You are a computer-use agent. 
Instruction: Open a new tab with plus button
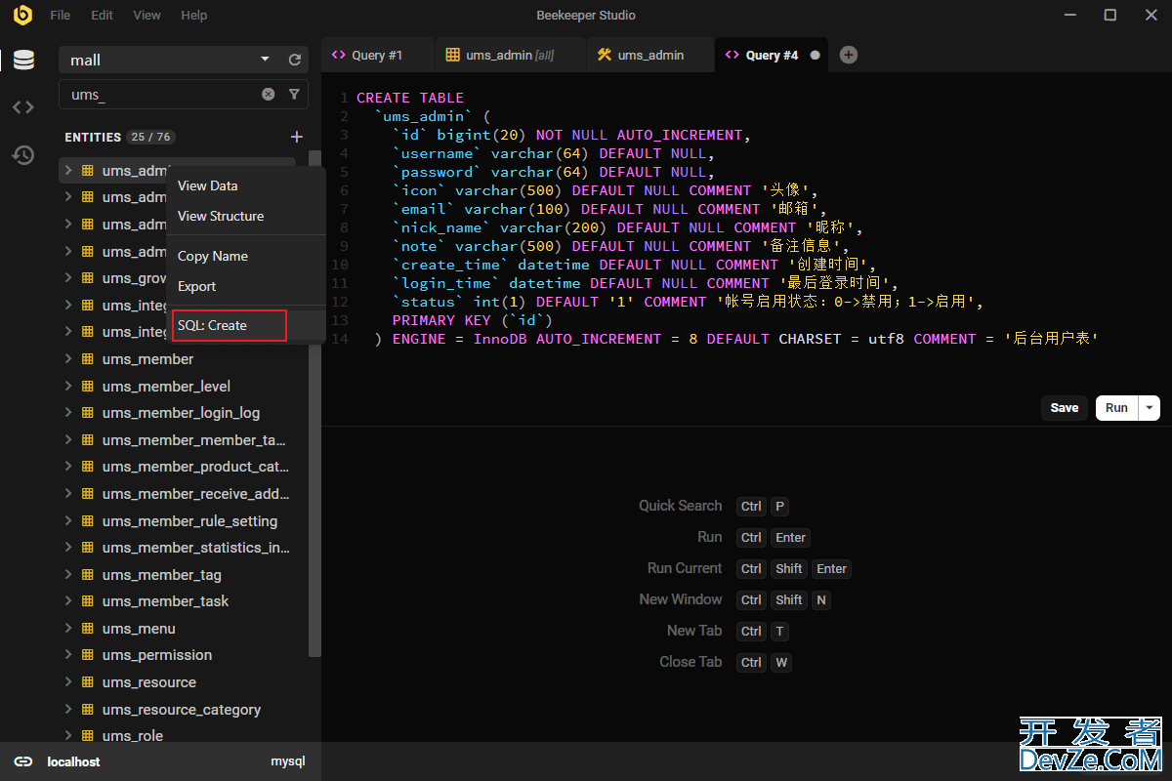click(x=849, y=55)
